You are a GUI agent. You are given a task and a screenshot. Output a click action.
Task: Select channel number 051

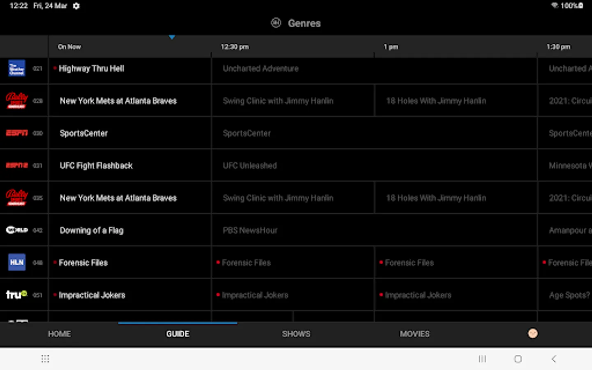point(37,295)
